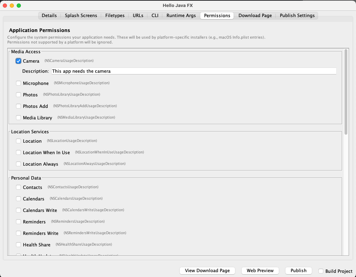Switch to the Details tab
The width and height of the screenshot is (356, 277).
click(49, 15)
